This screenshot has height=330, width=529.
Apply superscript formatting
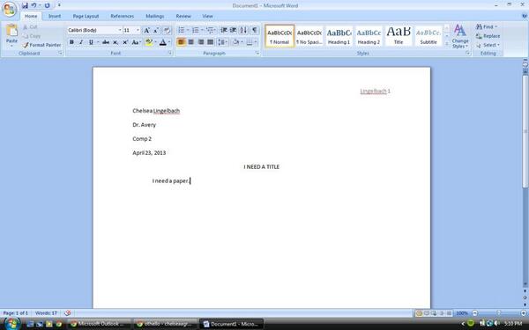(x=125, y=42)
